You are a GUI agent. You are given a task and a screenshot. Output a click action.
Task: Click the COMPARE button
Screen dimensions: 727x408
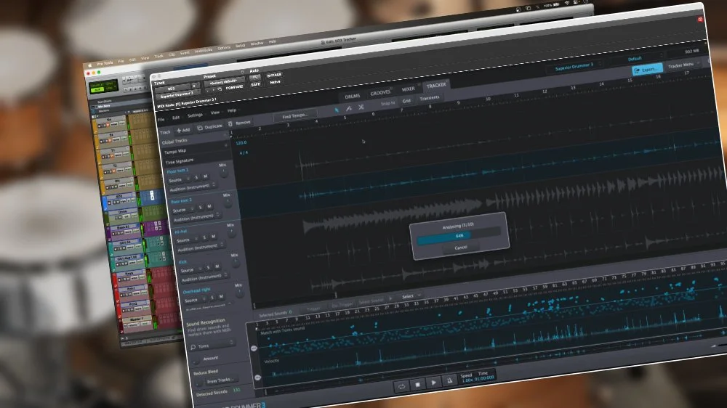(x=234, y=87)
